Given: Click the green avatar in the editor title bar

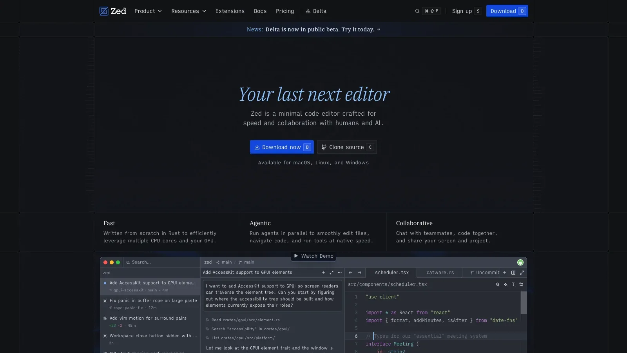Looking at the screenshot, I should pyautogui.click(x=520, y=262).
